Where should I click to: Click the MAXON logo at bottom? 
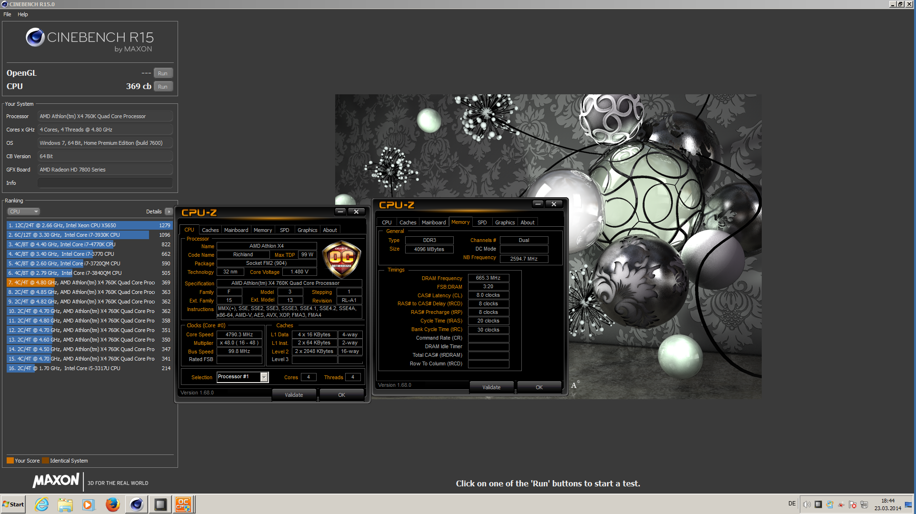click(56, 480)
